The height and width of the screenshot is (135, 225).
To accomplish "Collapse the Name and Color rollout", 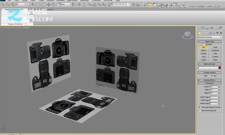I will 210,64.
